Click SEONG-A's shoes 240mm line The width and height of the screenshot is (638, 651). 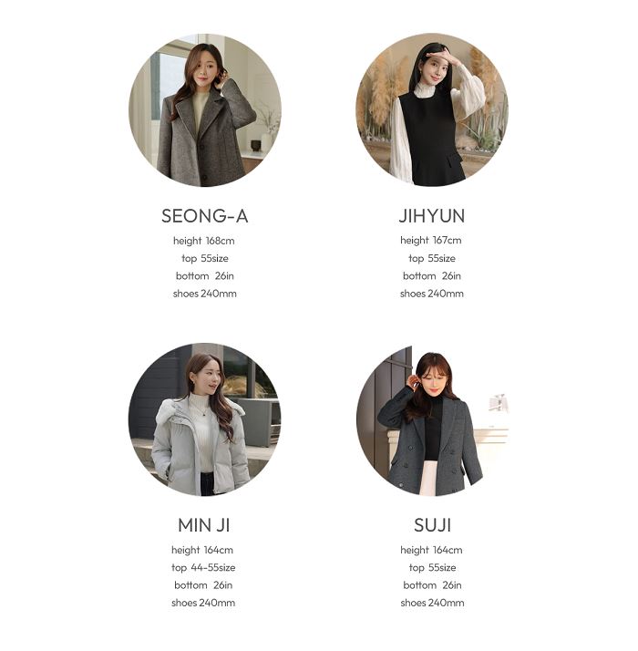click(x=205, y=294)
